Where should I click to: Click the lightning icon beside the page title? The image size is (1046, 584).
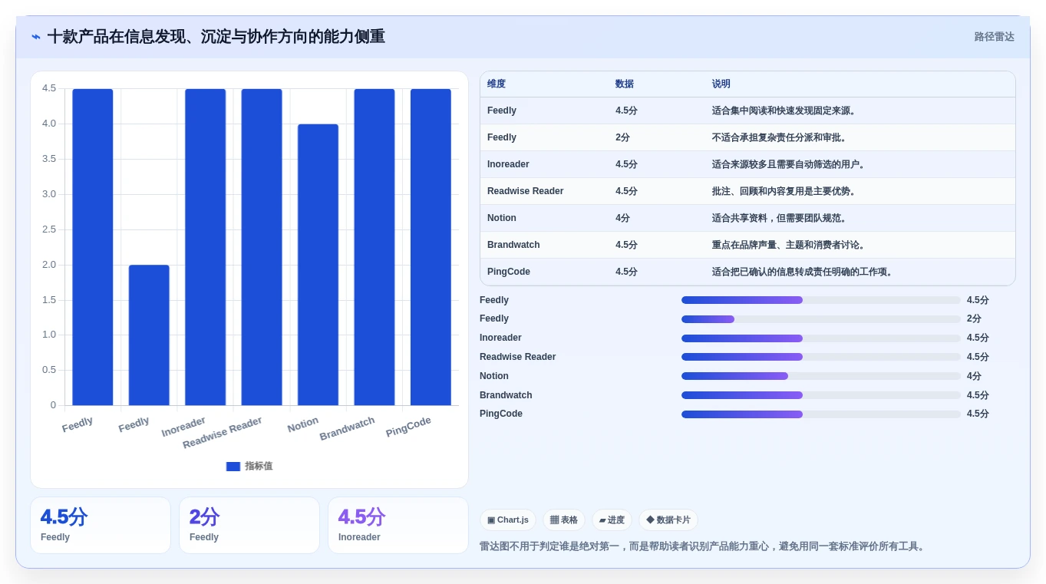point(36,37)
